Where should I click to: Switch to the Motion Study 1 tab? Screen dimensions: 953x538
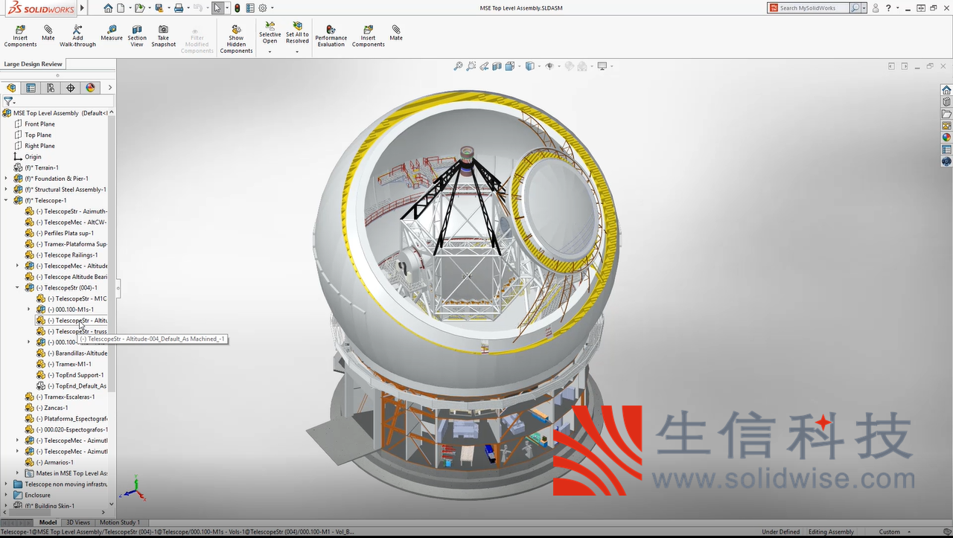coord(120,522)
